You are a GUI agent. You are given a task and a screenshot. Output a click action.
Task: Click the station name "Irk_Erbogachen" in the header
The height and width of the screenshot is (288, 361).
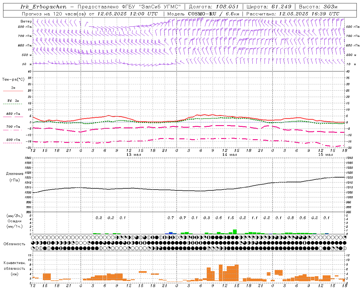click(x=44, y=7)
